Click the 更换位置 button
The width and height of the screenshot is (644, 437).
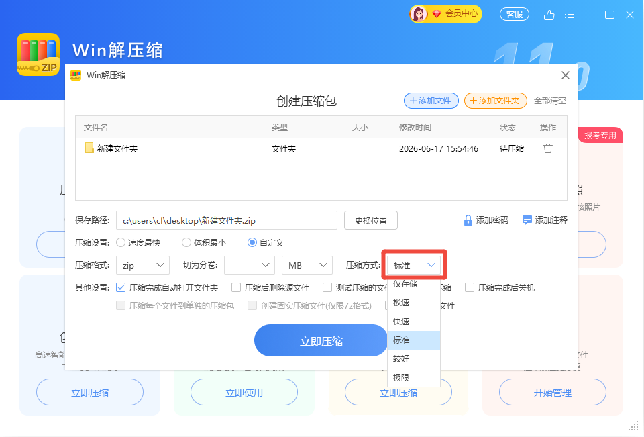coord(371,220)
